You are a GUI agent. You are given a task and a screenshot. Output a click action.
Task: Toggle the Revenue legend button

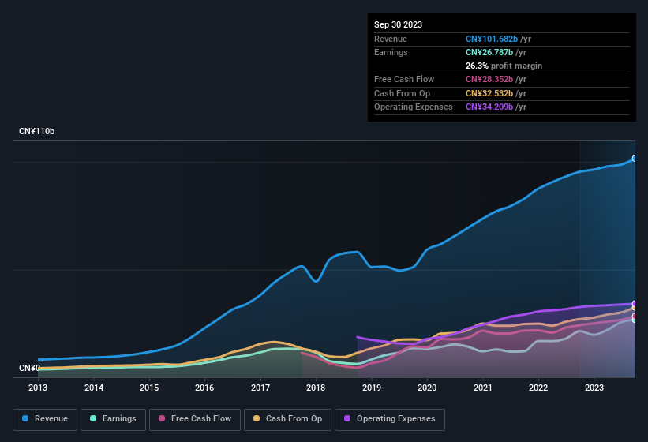point(45,419)
